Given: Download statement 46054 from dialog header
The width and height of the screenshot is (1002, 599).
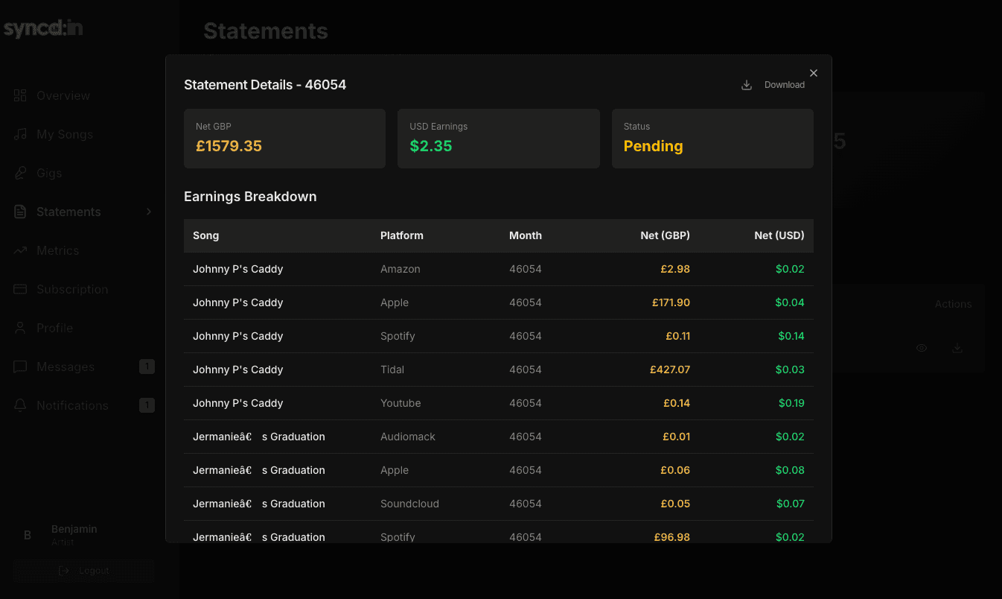Looking at the screenshot, I should 773,85.
